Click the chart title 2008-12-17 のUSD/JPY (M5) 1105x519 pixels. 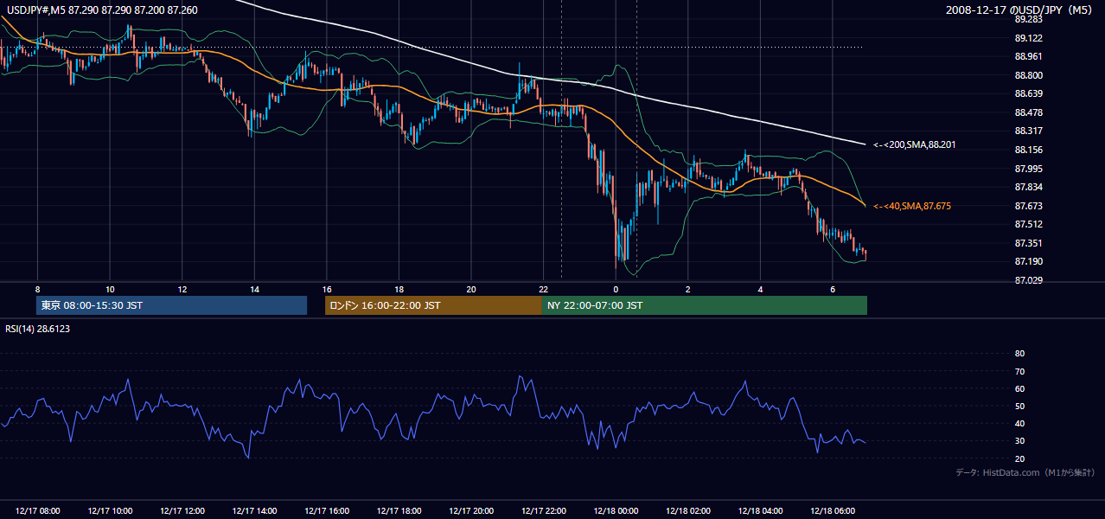1020,10
